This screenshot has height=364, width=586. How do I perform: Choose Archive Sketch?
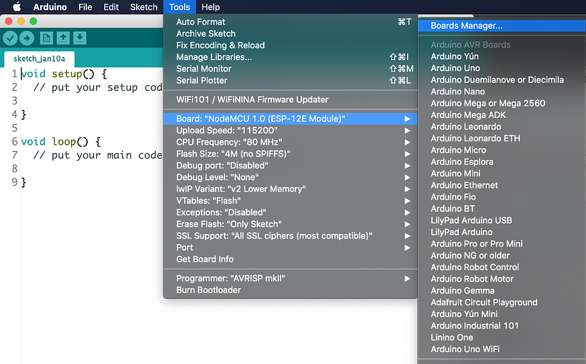click(x=290, y=34)
